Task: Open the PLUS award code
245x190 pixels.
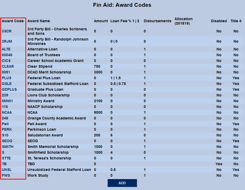Action: (7, 78)
